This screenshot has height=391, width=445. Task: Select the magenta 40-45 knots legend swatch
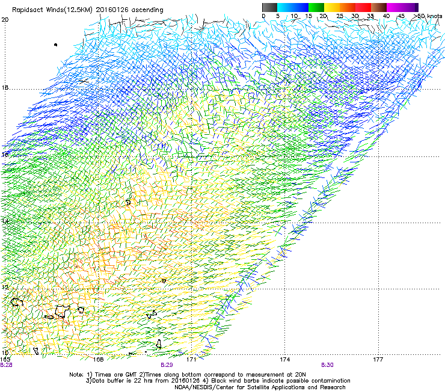pos(394,7)
